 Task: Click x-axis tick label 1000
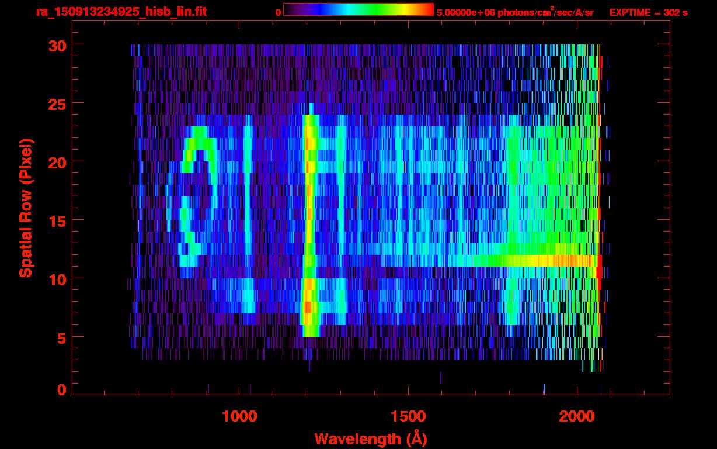point(239,416)
